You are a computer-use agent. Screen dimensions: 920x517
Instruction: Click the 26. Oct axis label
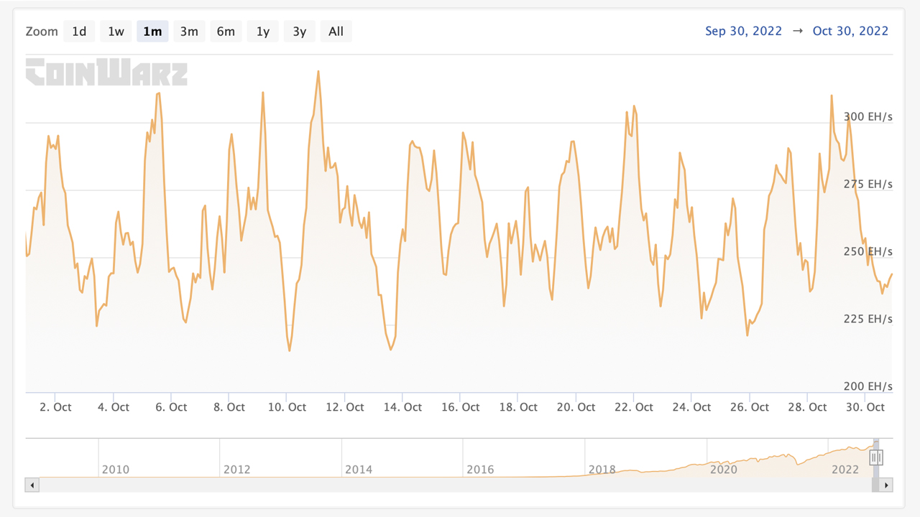(x=750, y=407)
